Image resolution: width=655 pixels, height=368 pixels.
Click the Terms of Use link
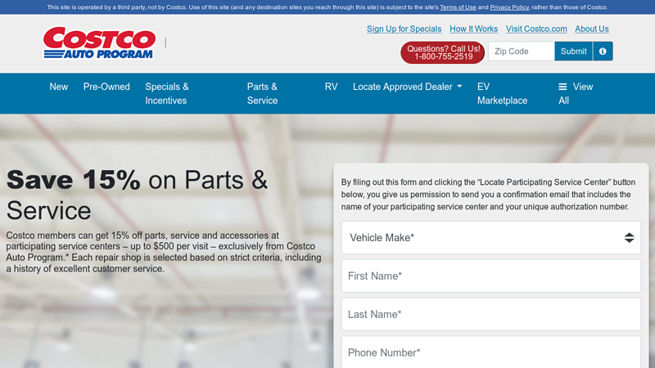[x=458, y=7]
